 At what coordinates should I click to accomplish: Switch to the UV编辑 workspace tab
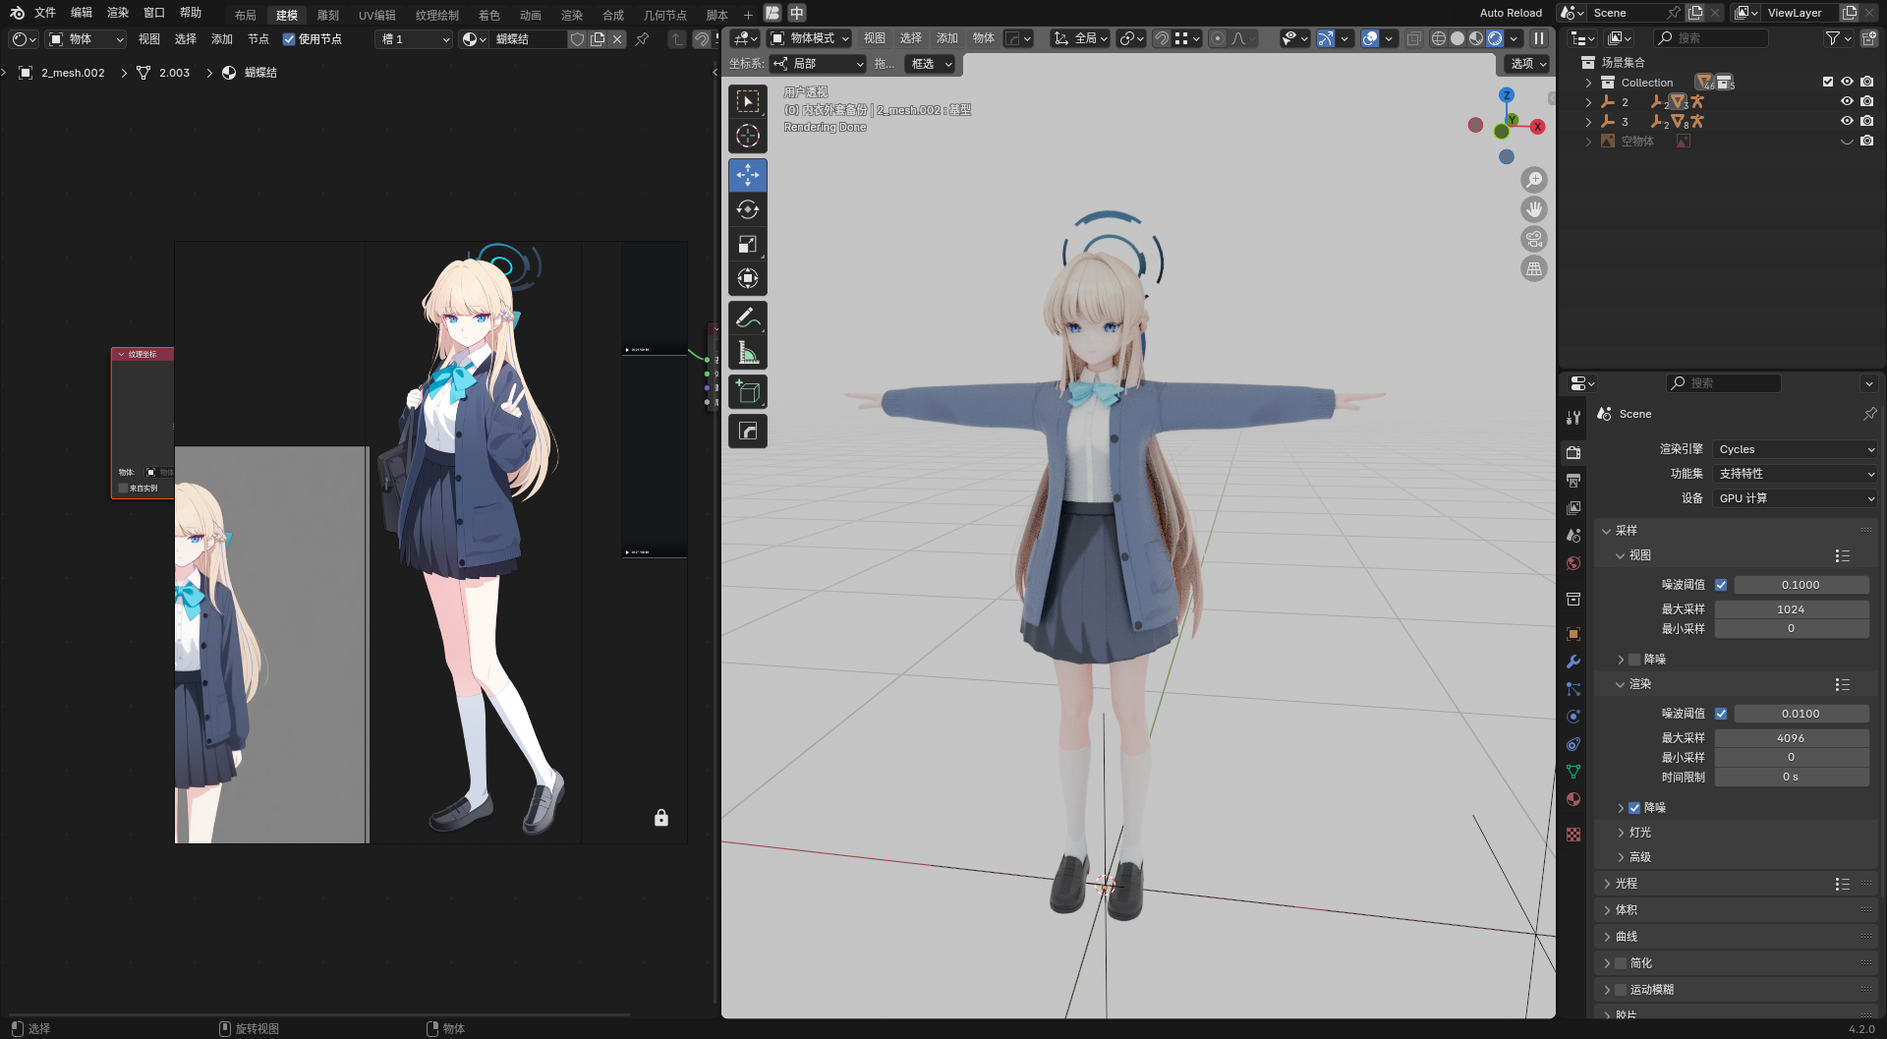(376, 15)
